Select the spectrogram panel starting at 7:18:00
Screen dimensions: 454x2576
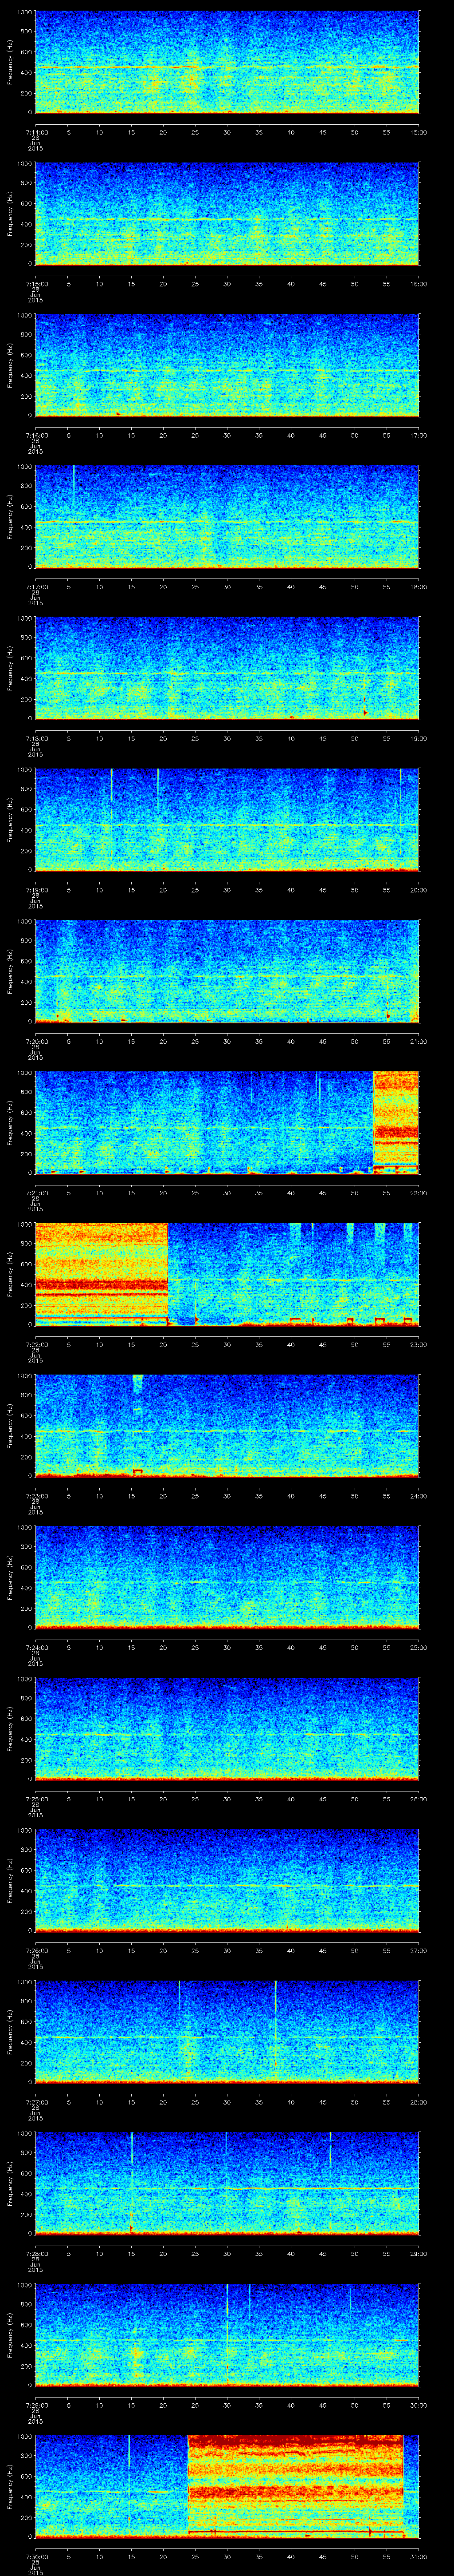227,668
